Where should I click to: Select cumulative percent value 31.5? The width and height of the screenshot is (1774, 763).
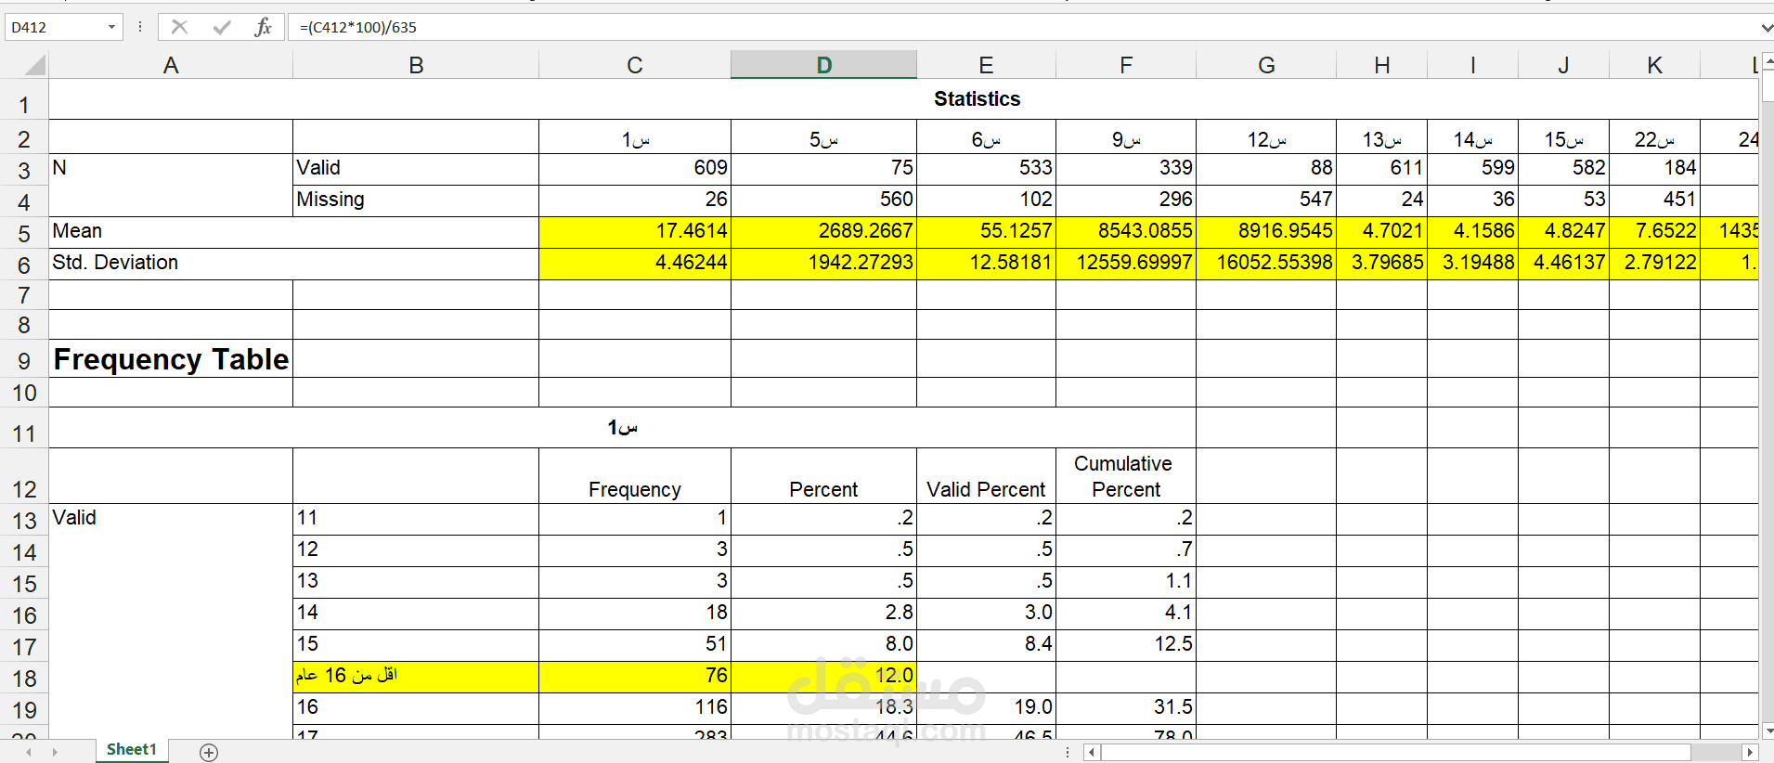click(x=1126, y=708)
